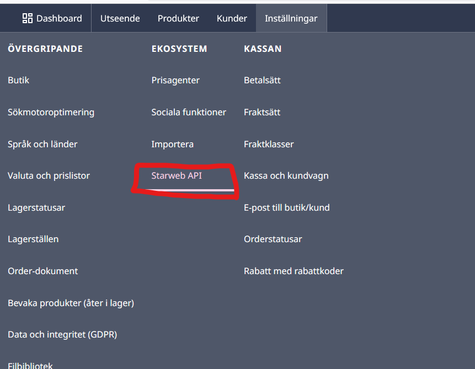475x369 pixels.
Task: Open Valuta och prislistor
Action: tap(49, 176)
